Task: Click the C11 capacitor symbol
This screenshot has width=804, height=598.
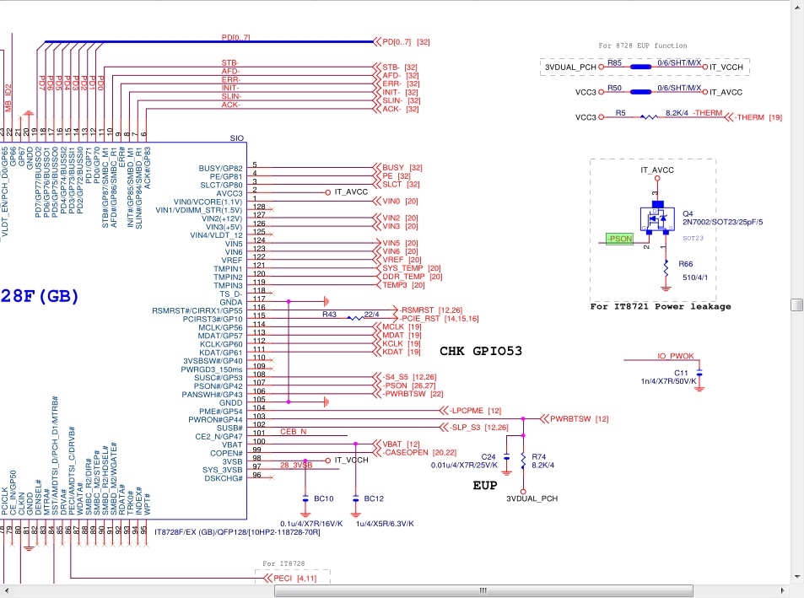Action: tap(699, 373)
